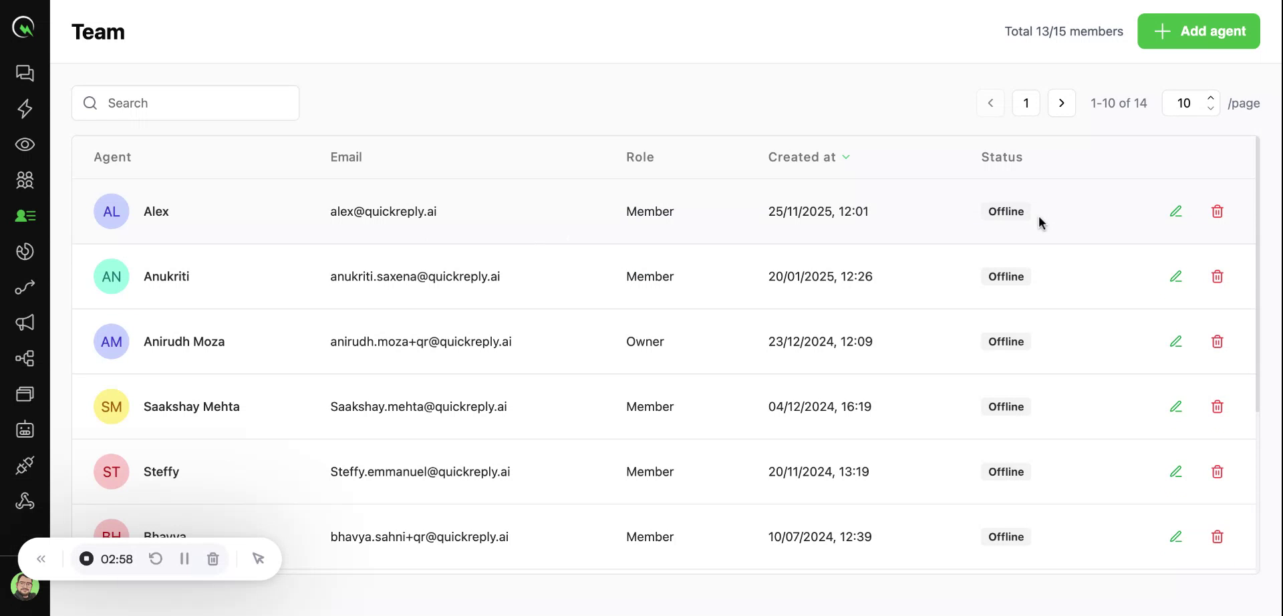Delete the Anukriti agent row

click(x=1217, y=277)
